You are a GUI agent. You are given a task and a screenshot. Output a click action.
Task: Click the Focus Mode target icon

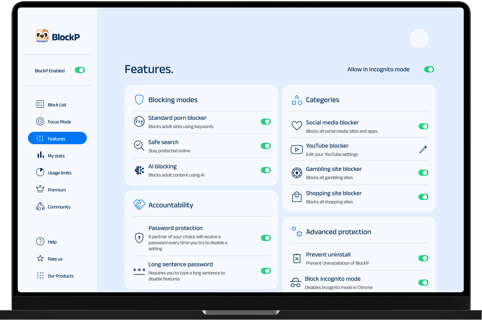(x=40, y=121)
